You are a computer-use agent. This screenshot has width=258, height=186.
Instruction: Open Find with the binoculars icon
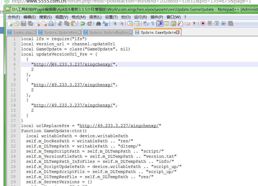[x=98, y=24]
